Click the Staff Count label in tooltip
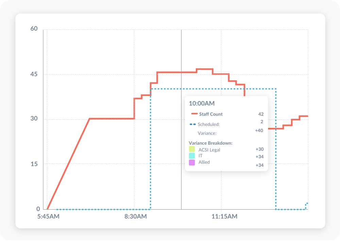The width and height of the screenshot is (340, 241). pyautogui.click(x=211, y=114)
